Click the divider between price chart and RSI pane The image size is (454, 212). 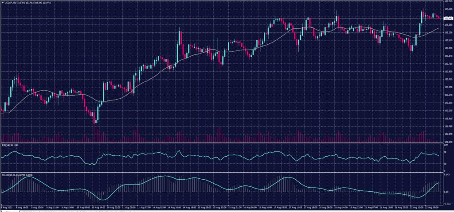222,143
